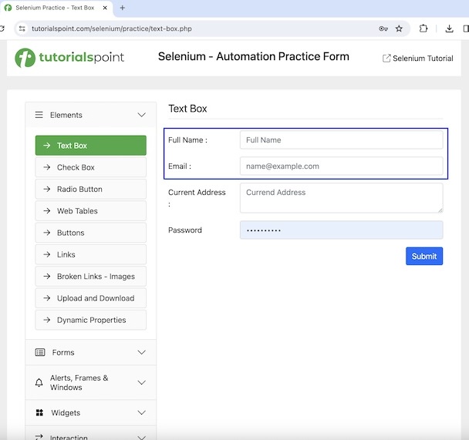Image resolution: width=469 pixels, height=440 pixels.
Task: Open a new browser tab with plus
Action: coord(122,8)
